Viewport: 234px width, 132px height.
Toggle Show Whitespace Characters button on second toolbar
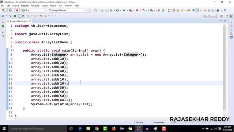[x=19, y=16]
